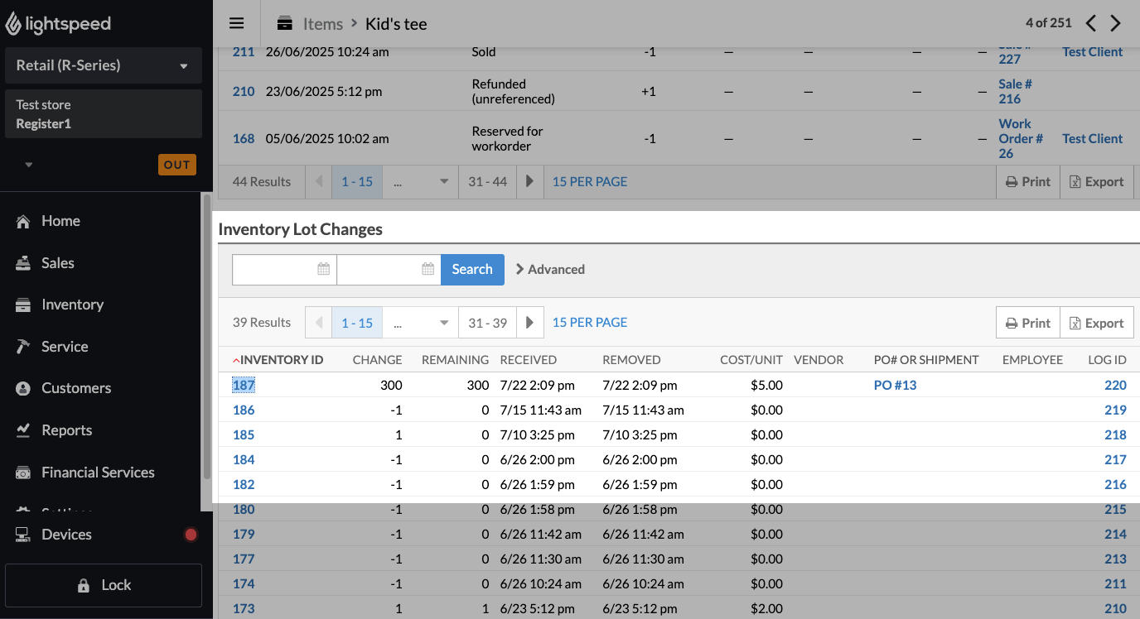Open the PO #13 link
The height and width of the screenshot is (619, 1140).
click(895, 385)
